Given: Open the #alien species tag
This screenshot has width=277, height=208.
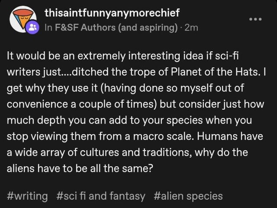Looking at the screenshot, I should (188, 196).
